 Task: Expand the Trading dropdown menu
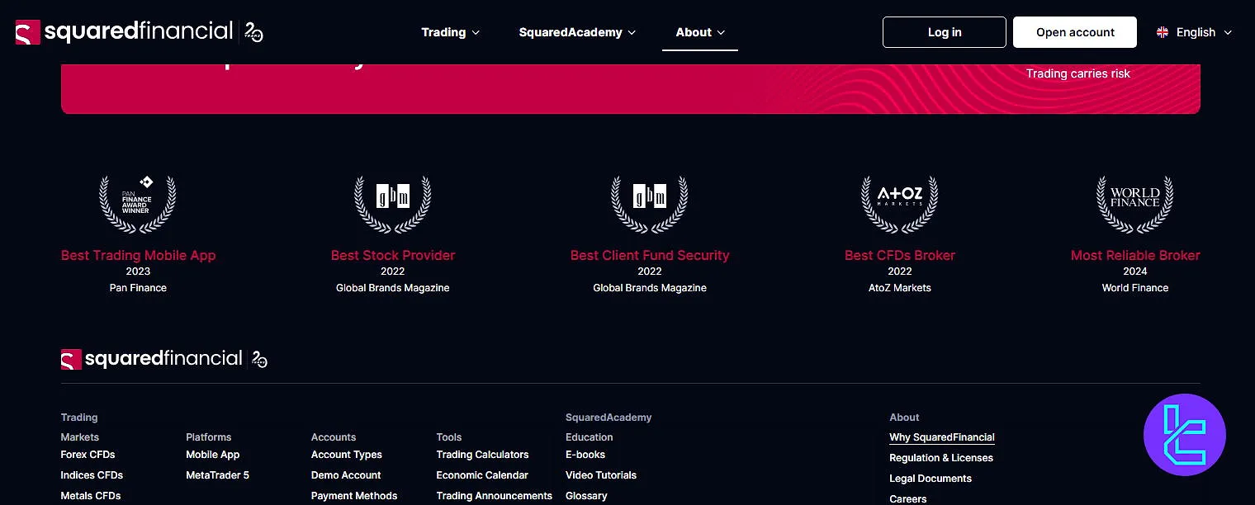pos(450,32)
